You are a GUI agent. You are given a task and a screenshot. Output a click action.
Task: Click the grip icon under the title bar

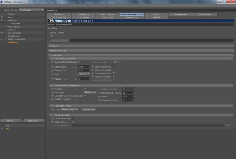pyautogui.click(x=2, y=6)
